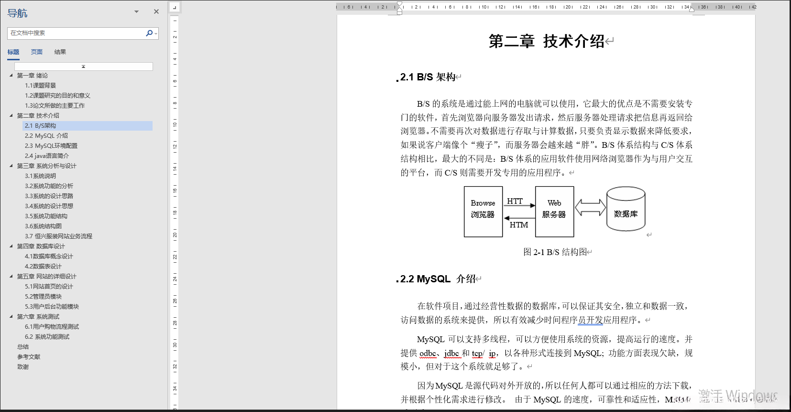Switch to the 结果 tab

60,52
